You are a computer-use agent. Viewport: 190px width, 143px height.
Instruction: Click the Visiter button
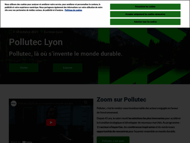point(24,68)
